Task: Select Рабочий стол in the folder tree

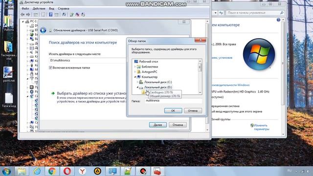Action: pyautogui.click(x=149, y=62)
